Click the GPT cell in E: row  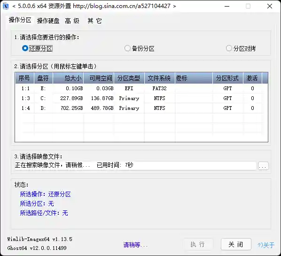click(x=227, y=88)
